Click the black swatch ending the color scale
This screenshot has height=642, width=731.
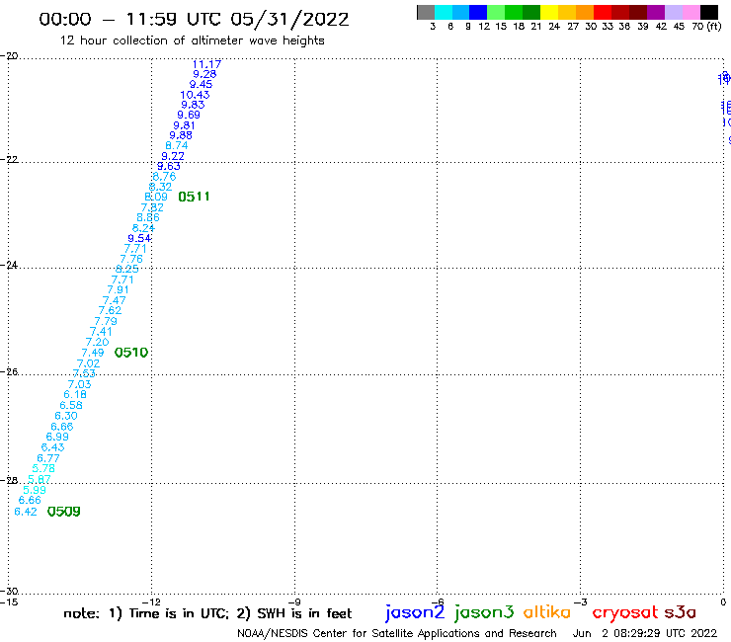click(x=708, y=12)
